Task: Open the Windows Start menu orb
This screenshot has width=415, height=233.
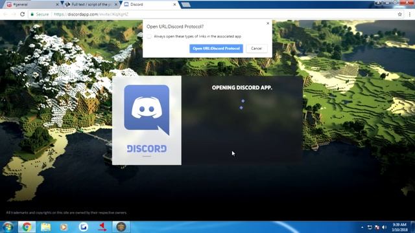Action: pyautogui.click(x=8, y=227)
